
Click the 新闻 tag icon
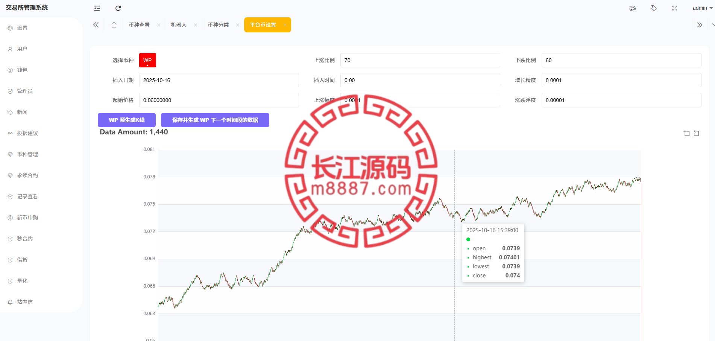[10, 113]
